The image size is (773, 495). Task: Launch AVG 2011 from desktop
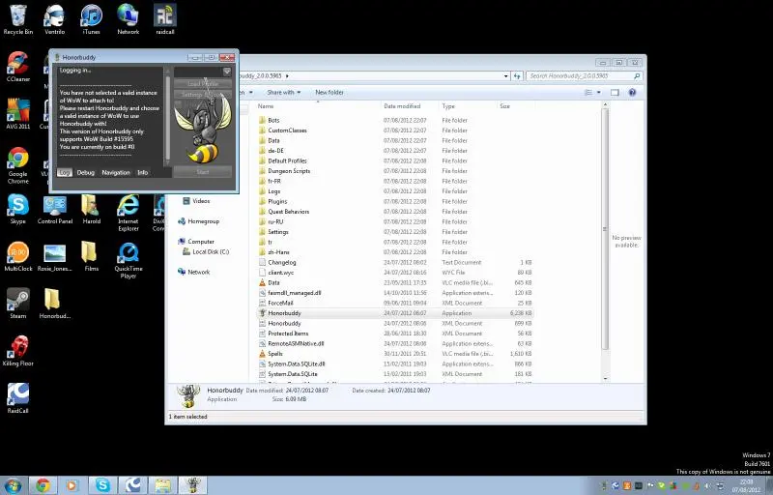click(18, 114)
